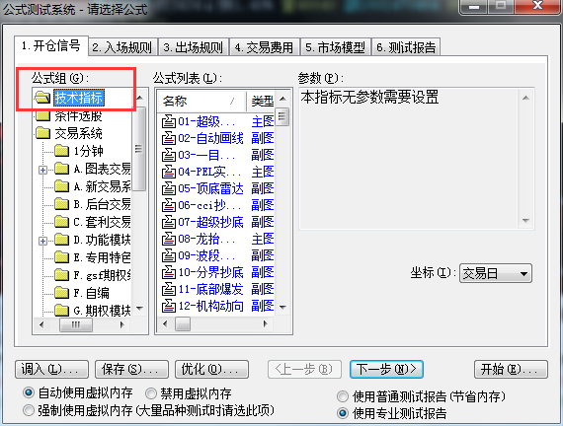Click the 上一步(B) button
563x426 pixels.
coord(304,370)
